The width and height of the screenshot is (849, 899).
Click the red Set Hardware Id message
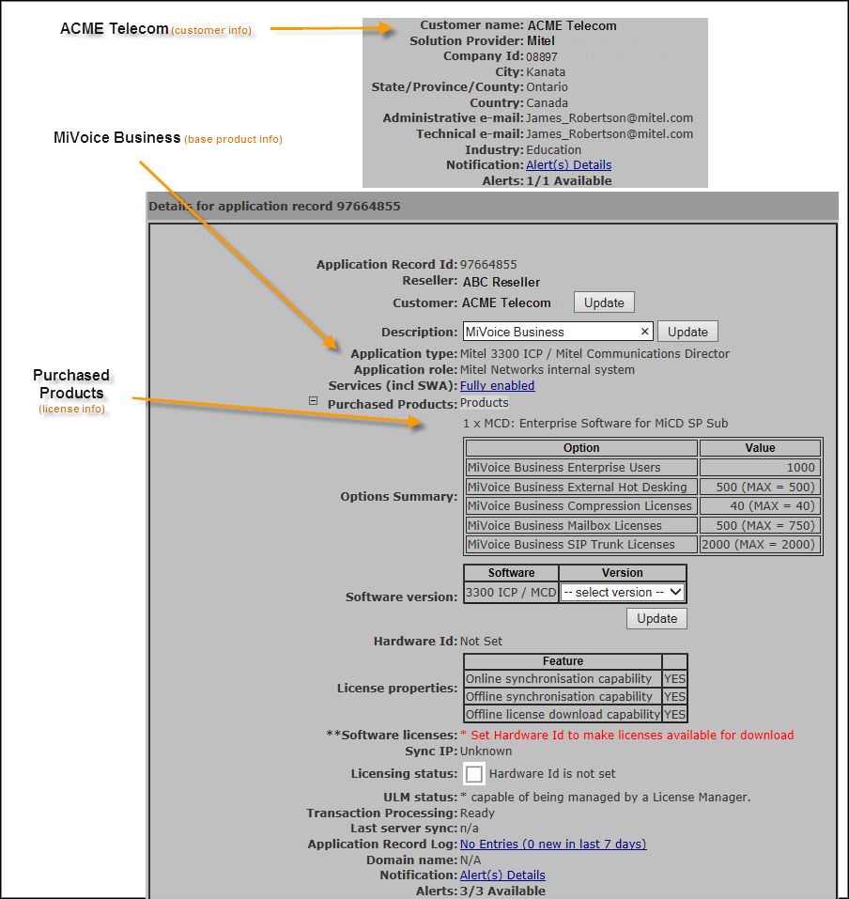(x=627, y=735)
